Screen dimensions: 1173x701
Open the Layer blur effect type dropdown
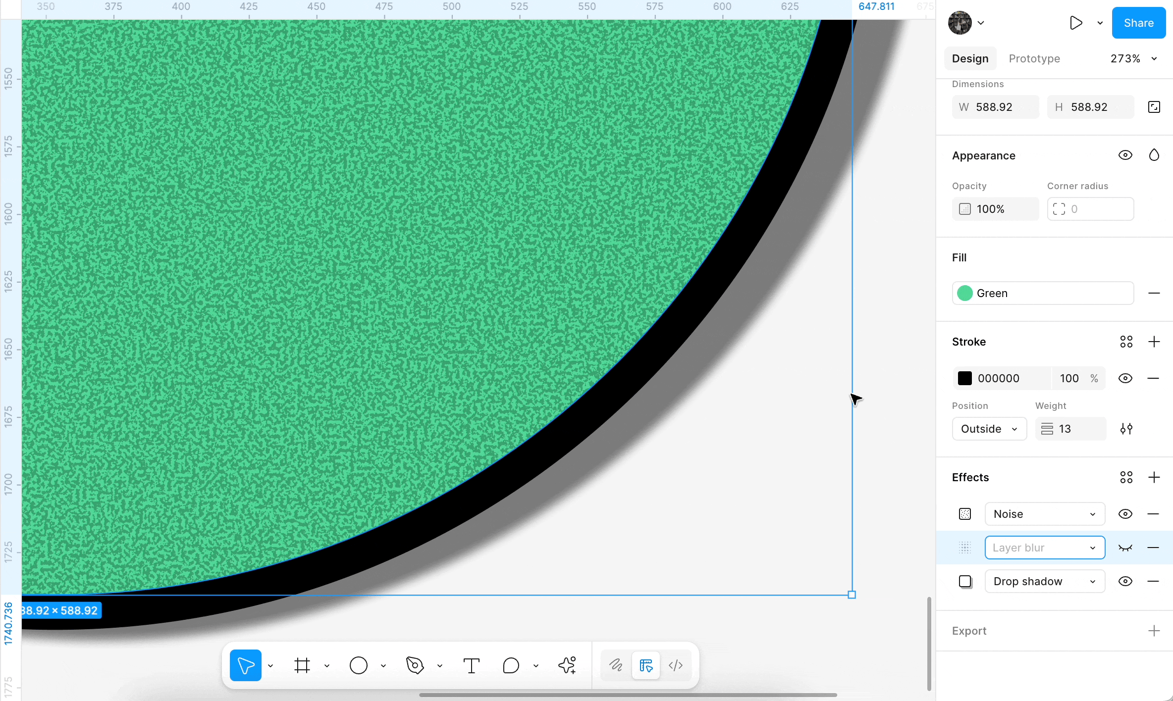1045,548
